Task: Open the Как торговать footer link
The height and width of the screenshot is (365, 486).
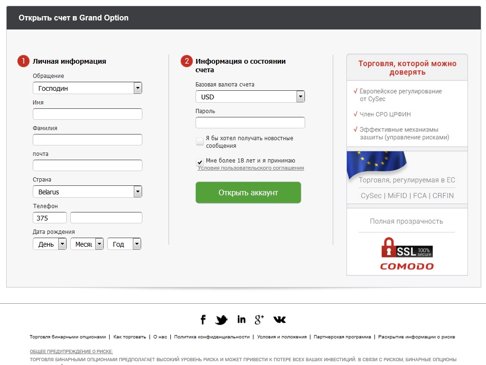Action: click(130, 336)
